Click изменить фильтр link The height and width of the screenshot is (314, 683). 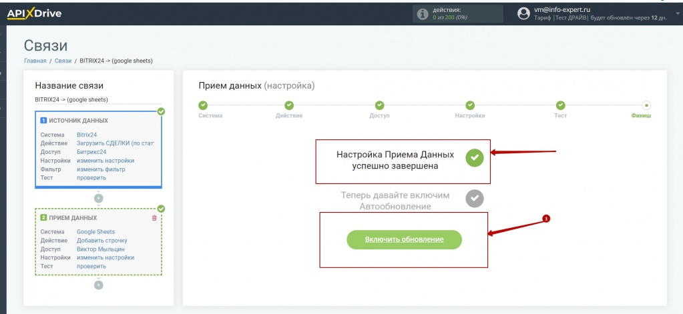click(x=101, y=169)
